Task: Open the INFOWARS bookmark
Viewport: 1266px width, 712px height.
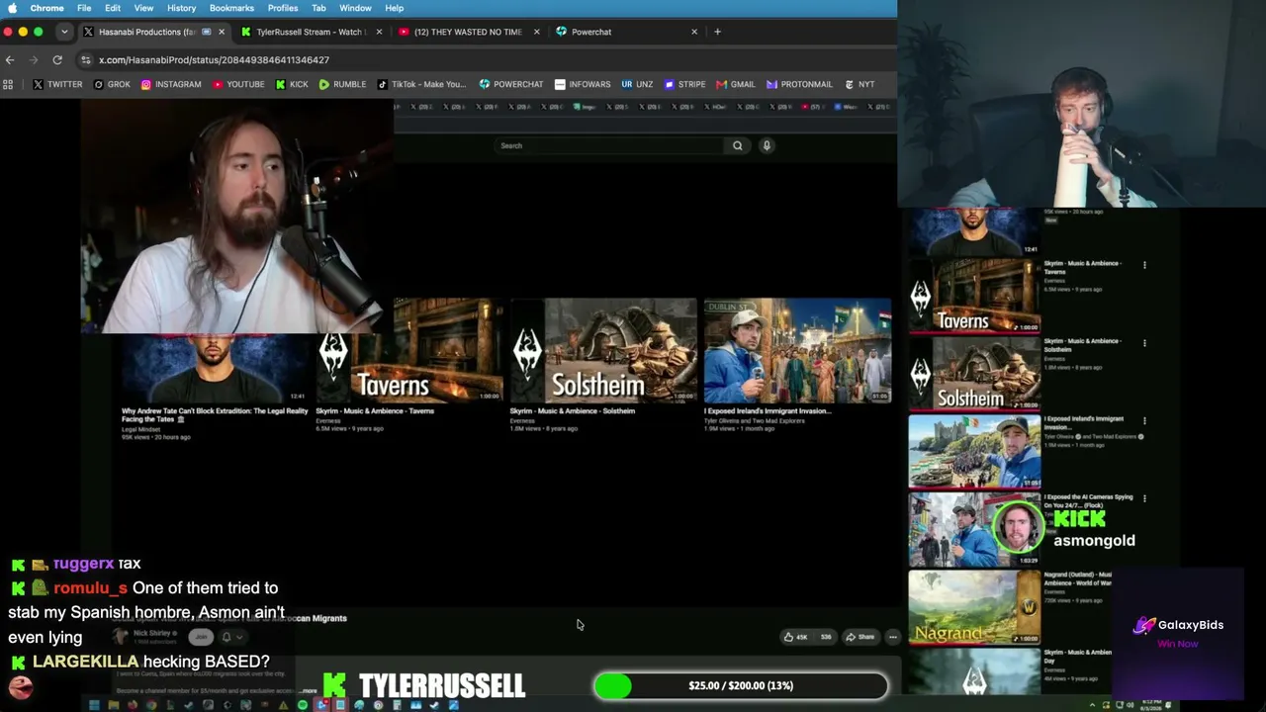Action: pyautogui.click(x=583, y=85)
